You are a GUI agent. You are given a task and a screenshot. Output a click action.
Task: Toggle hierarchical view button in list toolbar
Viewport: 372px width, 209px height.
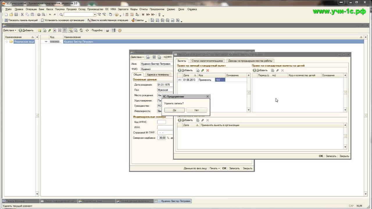[x=71, y=30]
